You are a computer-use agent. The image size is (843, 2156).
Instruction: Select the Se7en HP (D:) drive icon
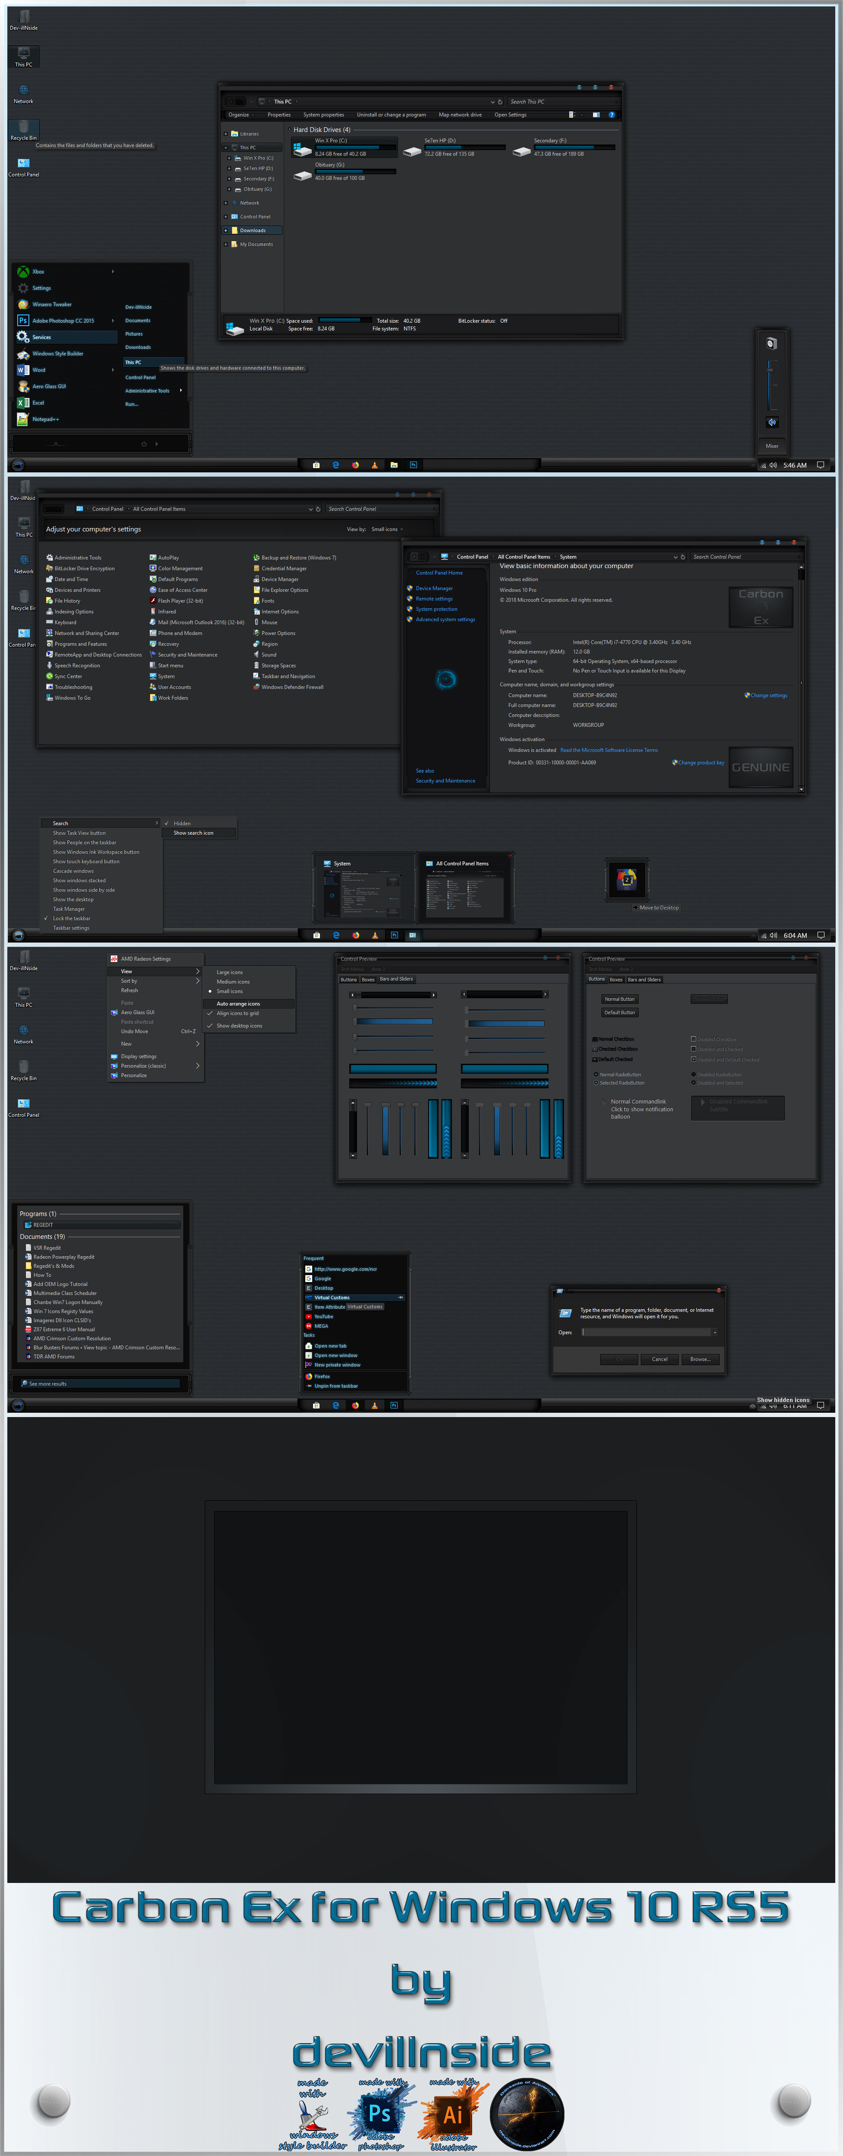coord(411,151)
